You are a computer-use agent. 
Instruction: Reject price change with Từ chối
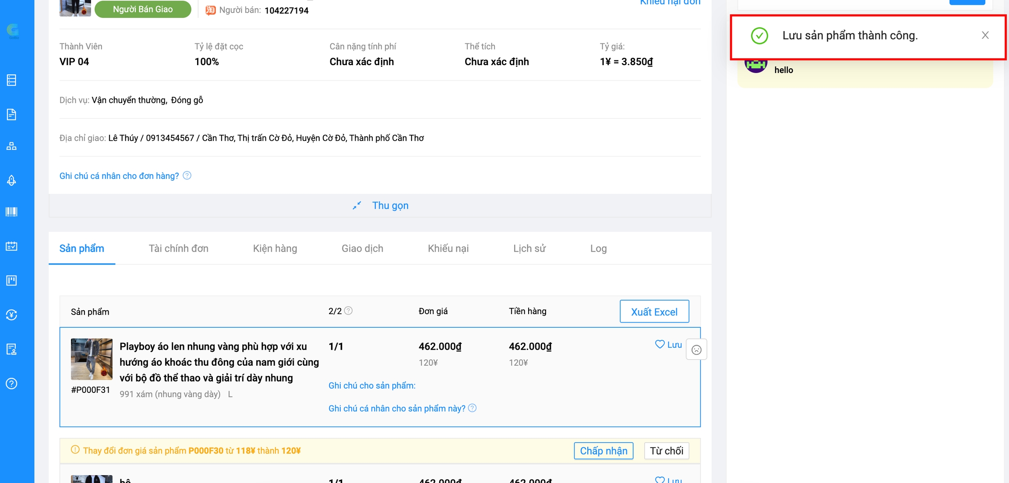click(666, 451)
